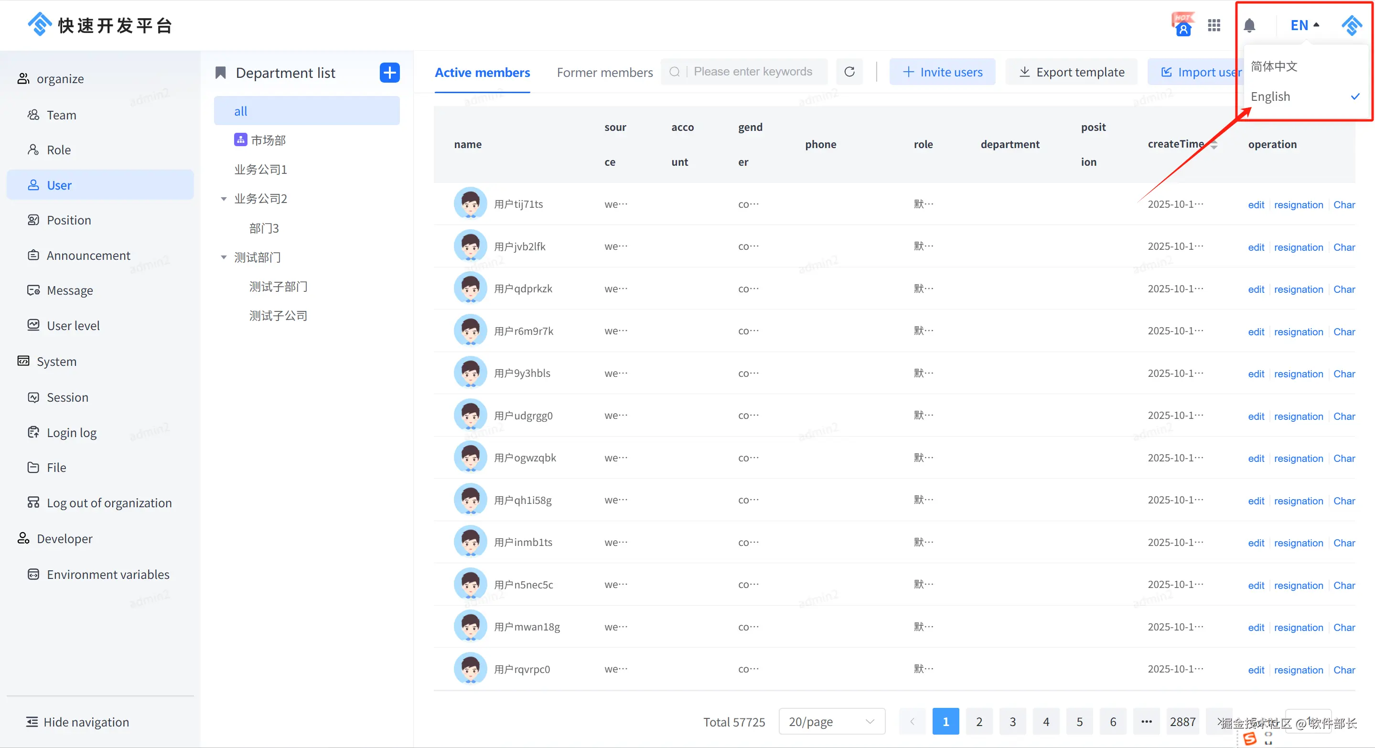Click the blue plus add-department icon

tap(390, 73)
